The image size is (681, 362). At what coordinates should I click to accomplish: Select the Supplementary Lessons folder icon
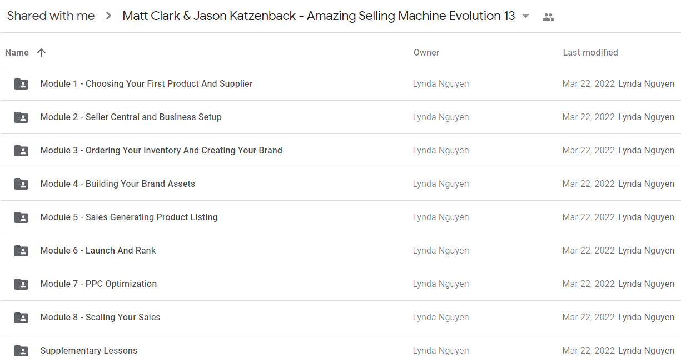pyautogui.click(x=21, y=351)
